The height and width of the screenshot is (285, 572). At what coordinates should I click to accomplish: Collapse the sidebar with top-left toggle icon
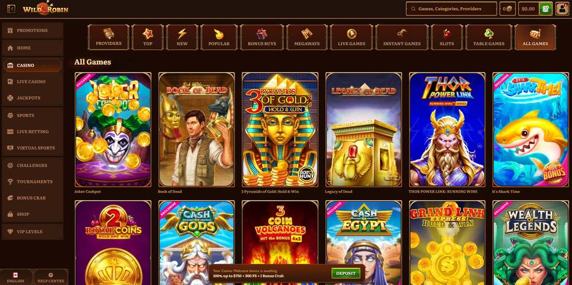point(11,9)
